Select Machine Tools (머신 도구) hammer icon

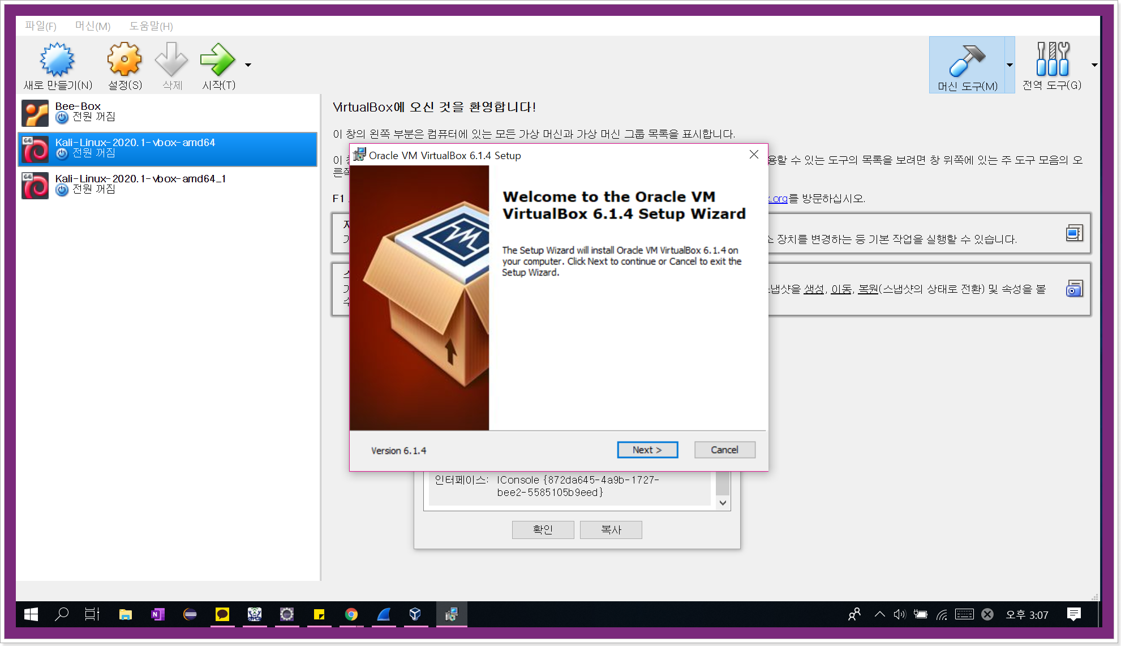pyautogui.click(x=967, y=61)
